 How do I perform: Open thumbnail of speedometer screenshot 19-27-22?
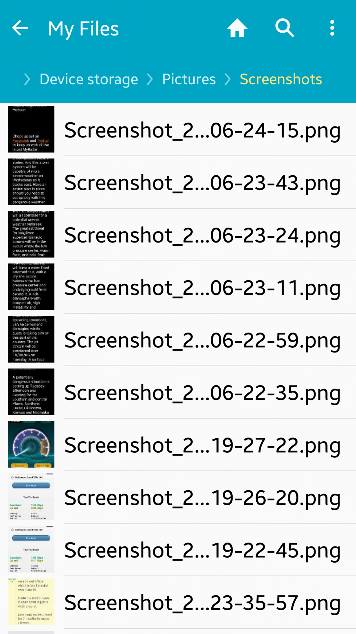(31, 444)
